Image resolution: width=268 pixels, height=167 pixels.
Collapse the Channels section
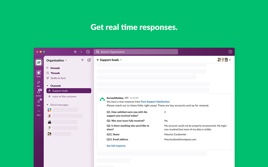(47, 86)
